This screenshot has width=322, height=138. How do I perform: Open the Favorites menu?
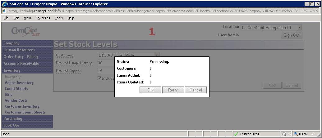coord(43,18)
